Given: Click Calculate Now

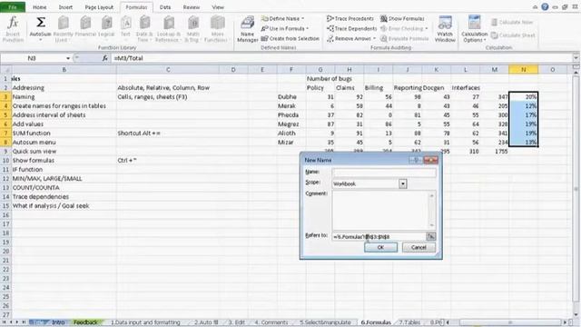Looking at the screenshot, I should (x=512, y=22).
